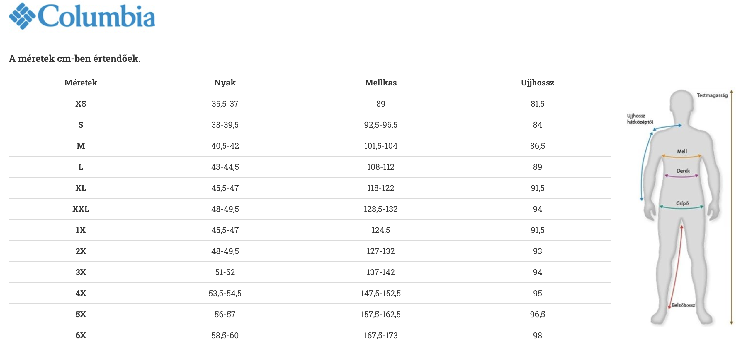Click the heading A méretek cm-ben értendőek

tap(75, 59)
